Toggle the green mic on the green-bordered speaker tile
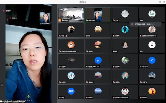166x103 pixels. (x=87, y=20)
